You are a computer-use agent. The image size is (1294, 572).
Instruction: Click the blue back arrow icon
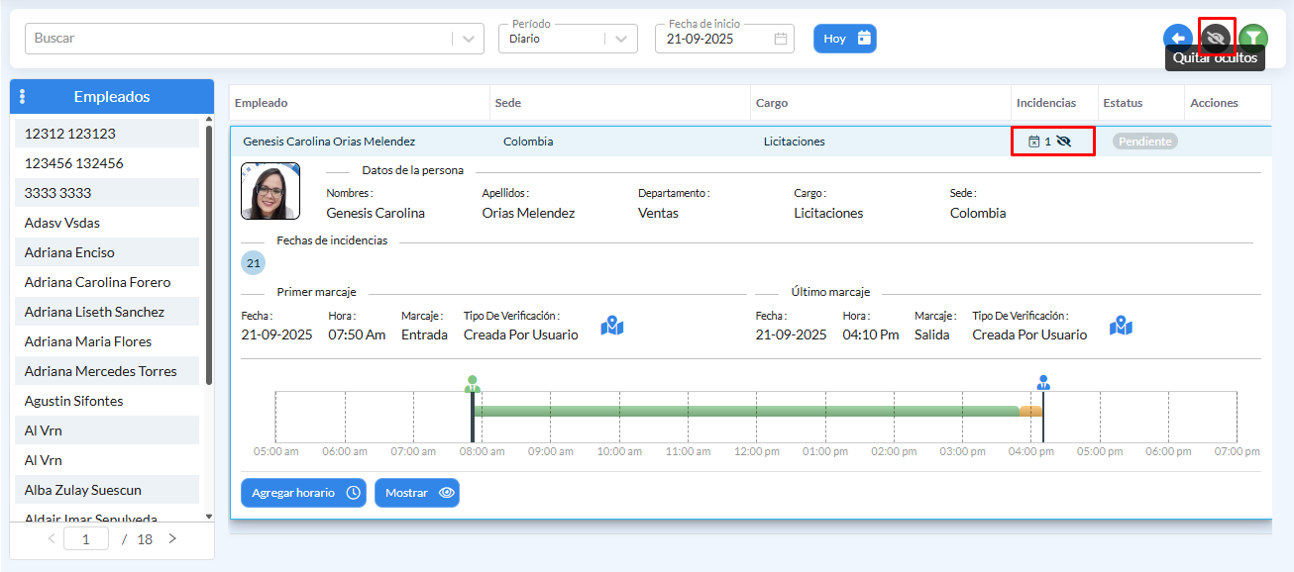1177,39
